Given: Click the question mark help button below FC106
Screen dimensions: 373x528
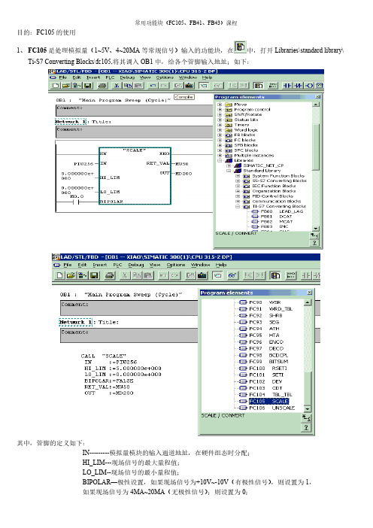Looking at the screenshot, I should click(x=305, y=427).
